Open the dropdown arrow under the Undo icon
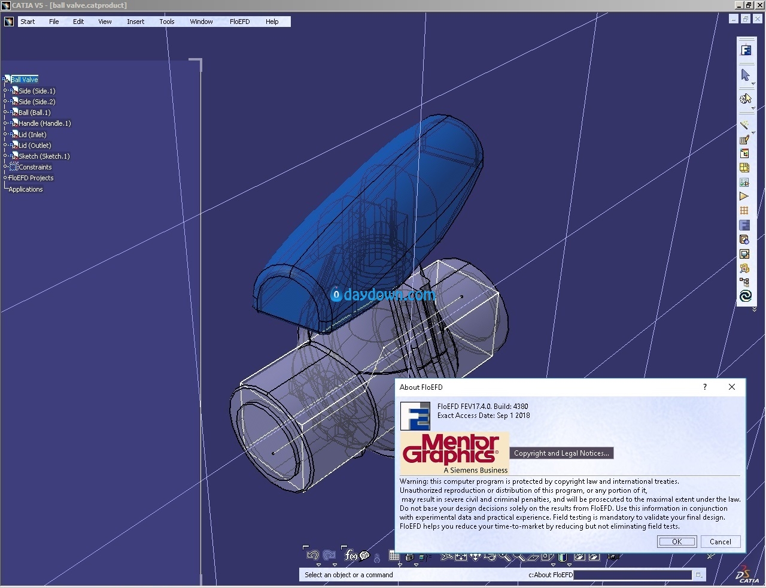Viewport: 766px width, 588px height. click(x=318, y=565)
